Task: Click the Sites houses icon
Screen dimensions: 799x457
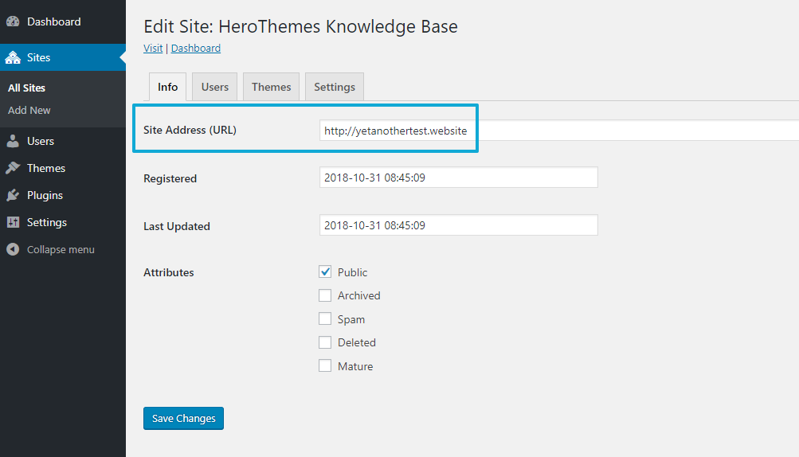Action: point(13,57)
